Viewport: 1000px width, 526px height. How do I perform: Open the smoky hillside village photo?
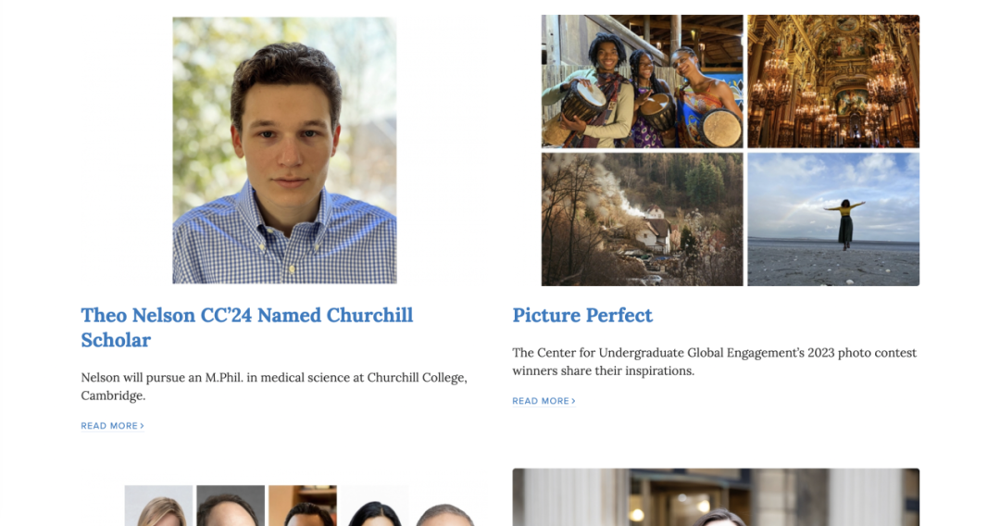[642, 219]
